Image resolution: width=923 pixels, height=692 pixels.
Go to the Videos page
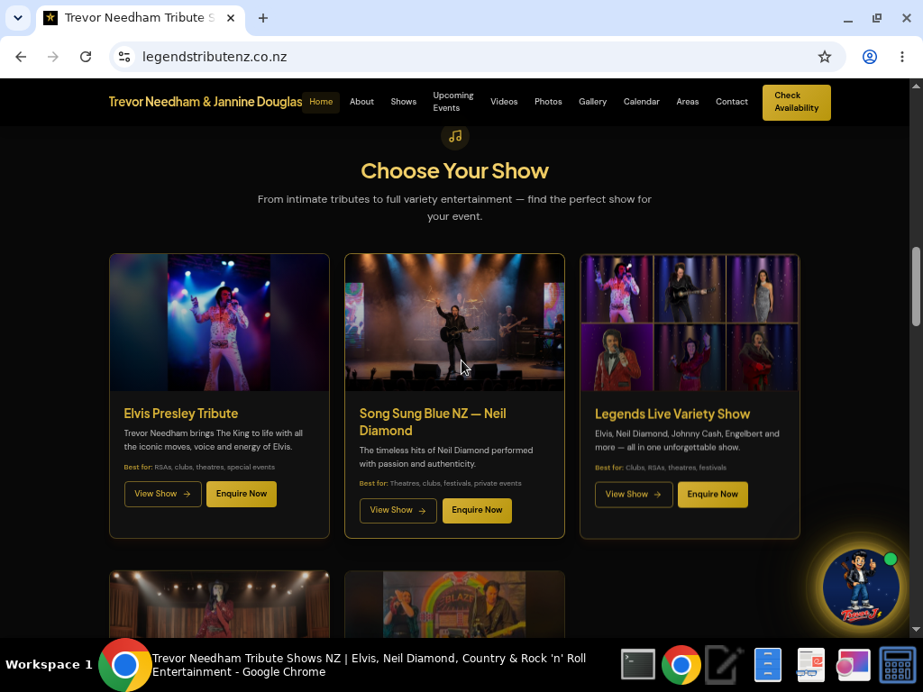click(504, 102)
